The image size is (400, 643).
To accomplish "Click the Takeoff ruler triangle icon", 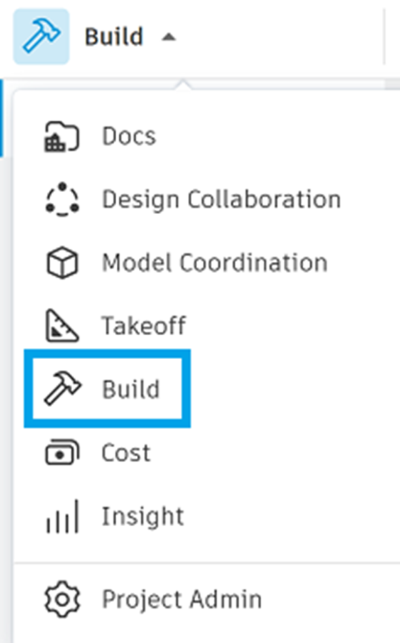I will pyautogui.click(x=62, y=326).
